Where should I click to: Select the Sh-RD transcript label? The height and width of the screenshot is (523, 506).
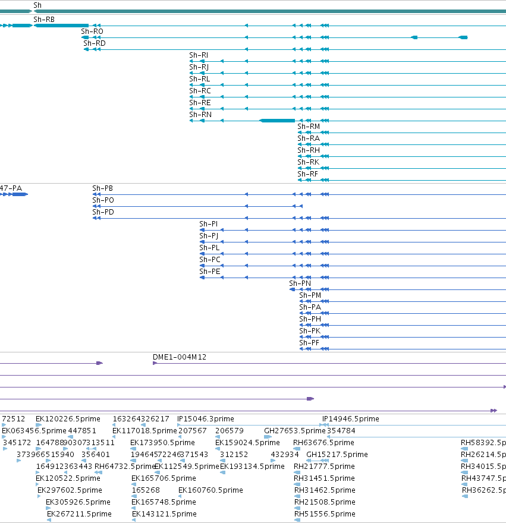tap(95, 43)
